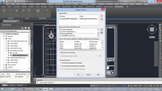Click the Toolspace tree-view icon
162x91 pixels.
click(x=23, y=28)
